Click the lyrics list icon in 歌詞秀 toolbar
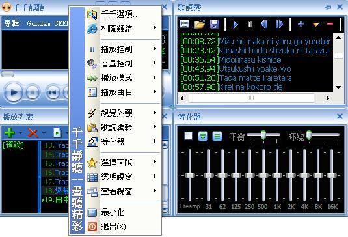348x237 pixels. 185,24
